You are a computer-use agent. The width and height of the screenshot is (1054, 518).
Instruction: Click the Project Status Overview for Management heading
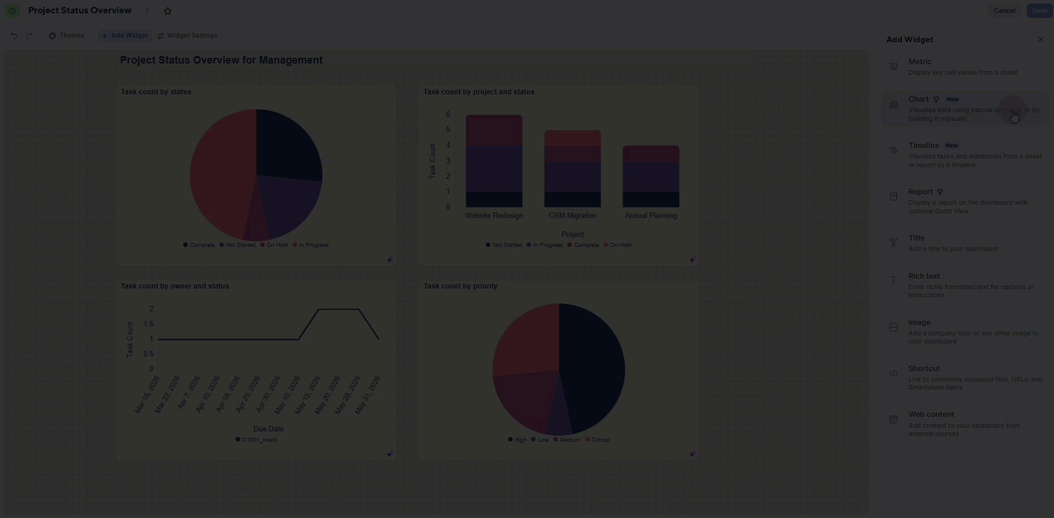pyautogui.click(x=221, y=60)
